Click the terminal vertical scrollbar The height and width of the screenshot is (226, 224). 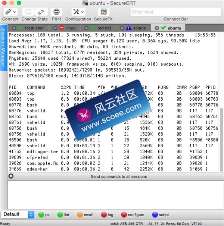(x=221, y=139)
